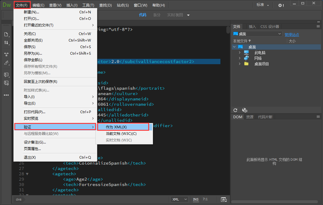The height and width of the screenshot is (205, 323).
Task: Click the 7:1 cursor position readout
Action: 205,199
